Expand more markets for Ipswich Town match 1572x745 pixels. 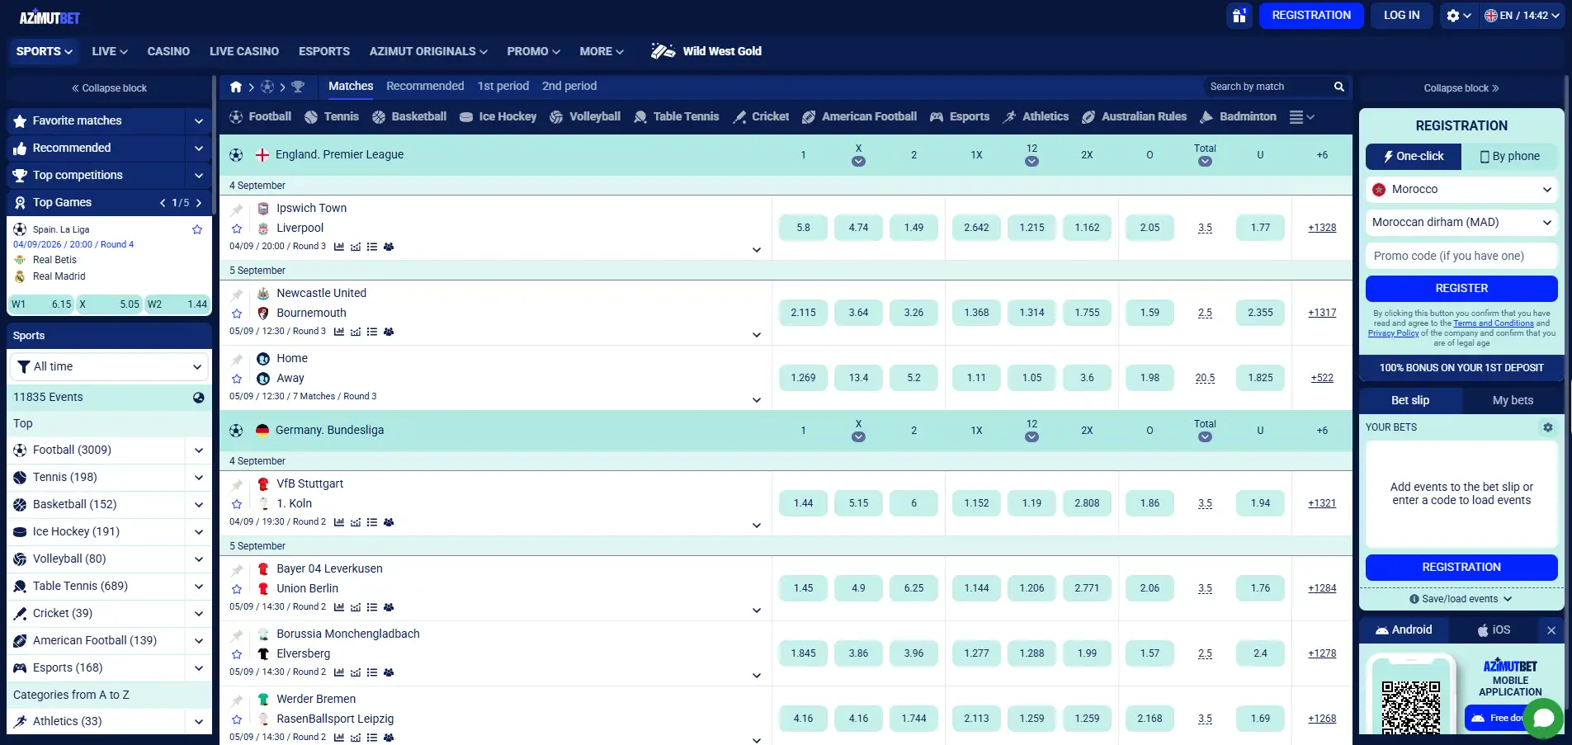point(757,250)
